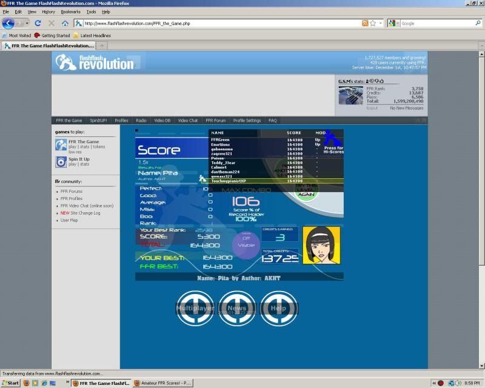This screenshot has width=485, height=388.
Task: Switch to Amateur FFR Scores taskbar window
Action: click(x=163, y=383)
